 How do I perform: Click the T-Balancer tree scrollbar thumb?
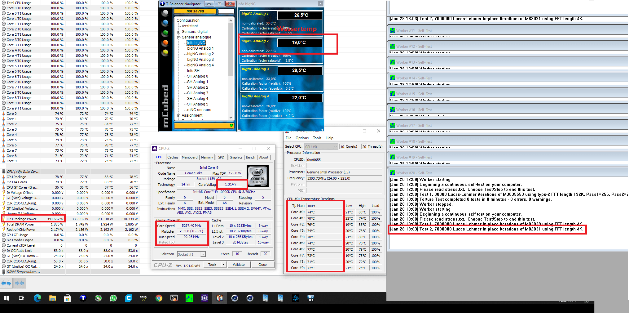[231, 50]
